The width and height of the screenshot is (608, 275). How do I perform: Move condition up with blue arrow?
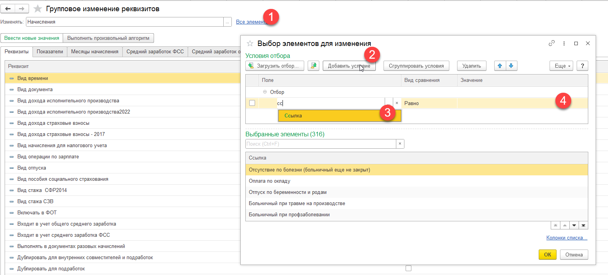pyautogui.click(x=500, y=66)
